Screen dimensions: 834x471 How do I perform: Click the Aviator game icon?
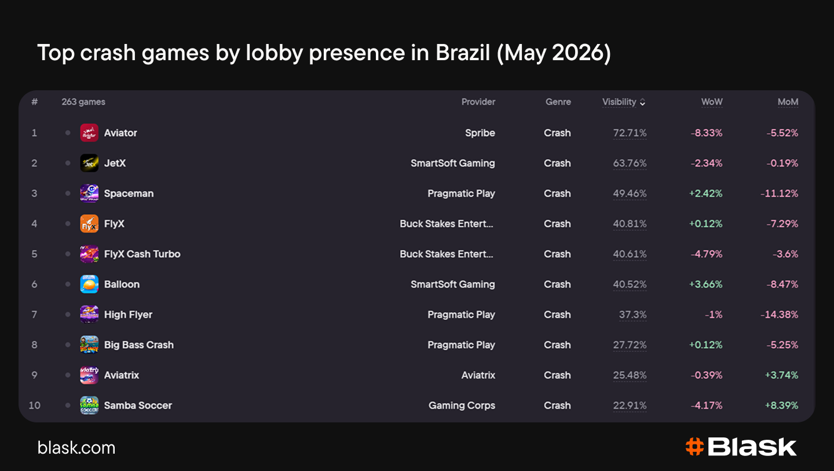(x=89, y=133)
